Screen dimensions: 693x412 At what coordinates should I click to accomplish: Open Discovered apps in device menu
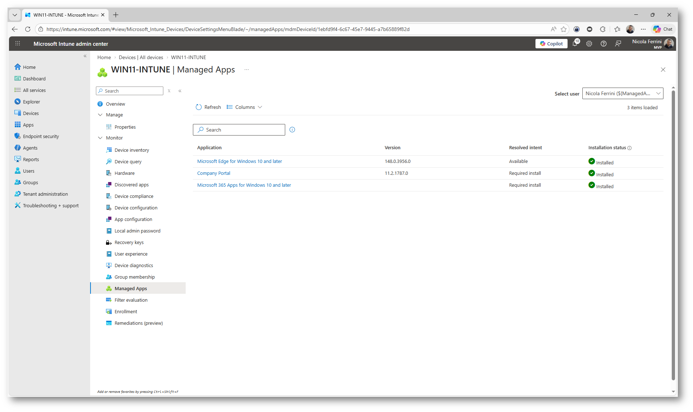pyautogui.click(x=131, y=185)
